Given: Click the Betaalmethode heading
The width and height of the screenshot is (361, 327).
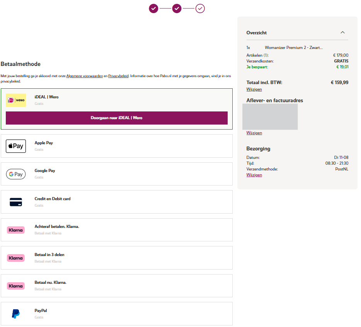Looking at the screenshot, I should click(21, 64).
